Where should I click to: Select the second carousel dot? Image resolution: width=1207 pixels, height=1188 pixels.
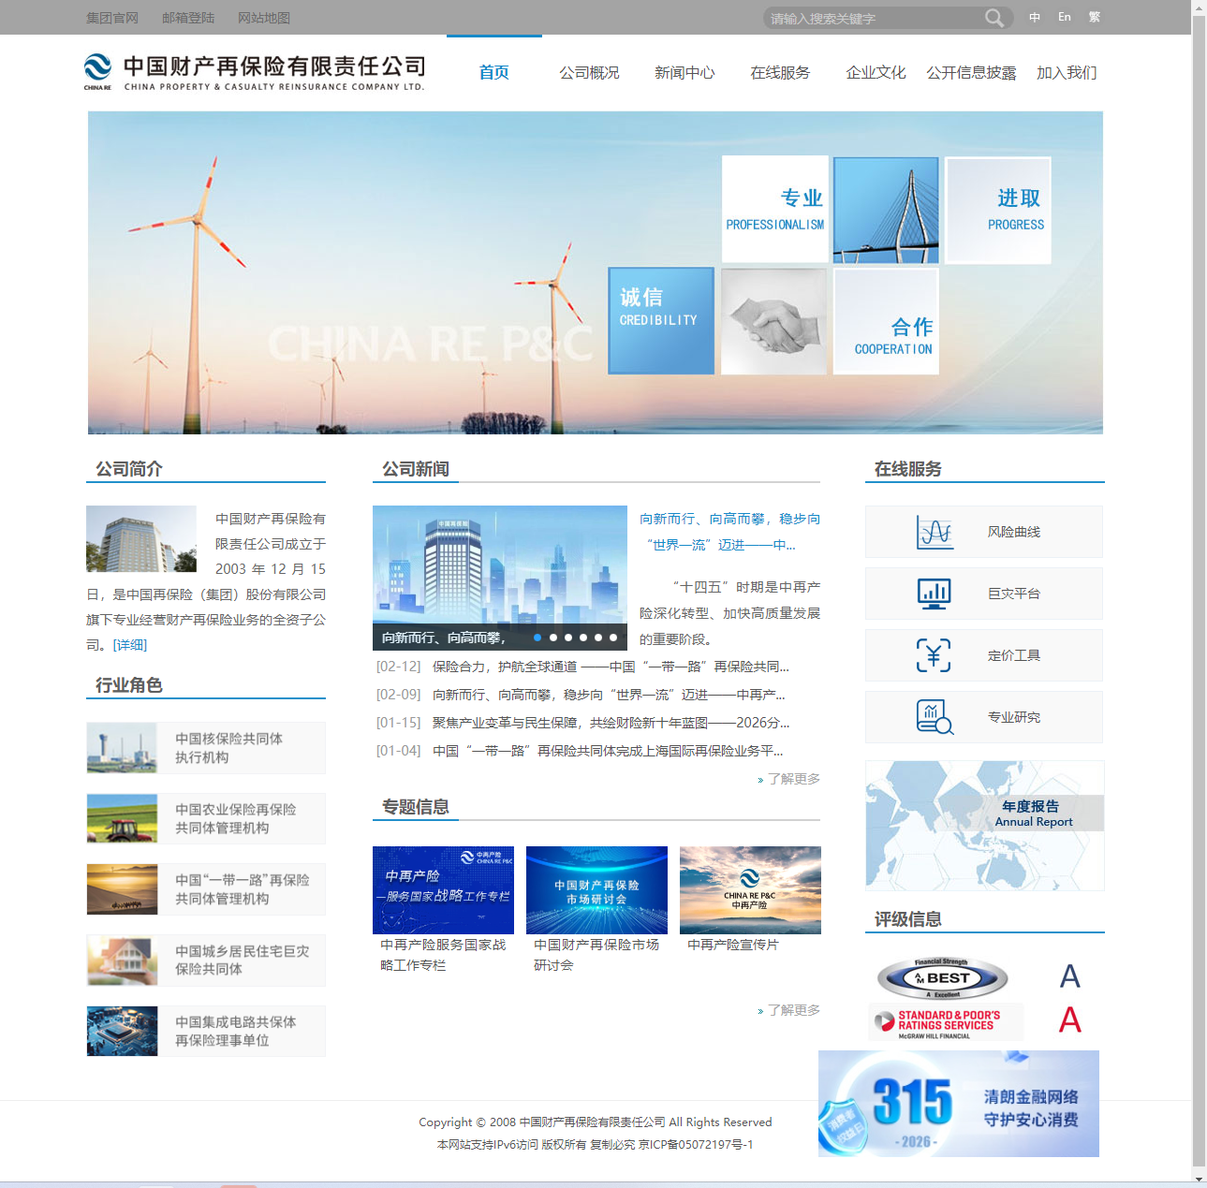(x=553, y=638)
